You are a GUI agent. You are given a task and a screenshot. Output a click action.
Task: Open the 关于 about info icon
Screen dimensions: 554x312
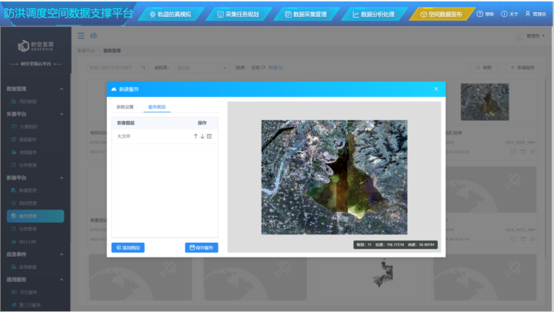(504, 14)
